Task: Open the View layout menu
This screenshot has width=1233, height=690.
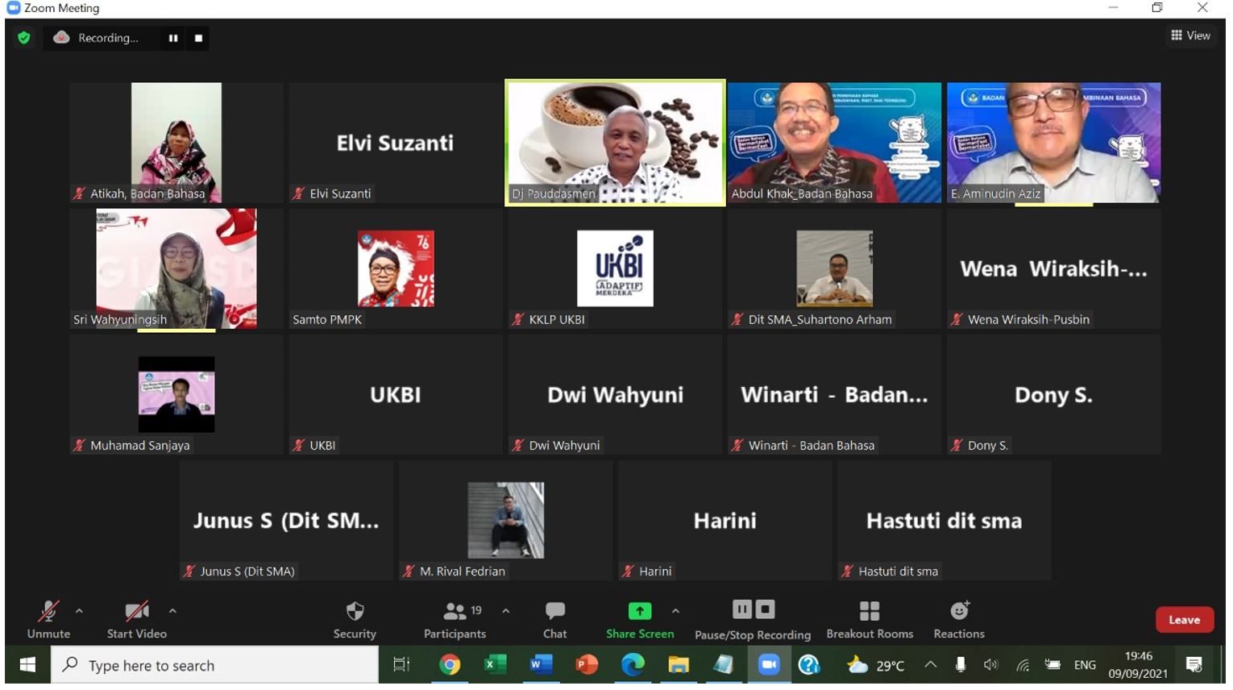Action: pos(1190,35)
